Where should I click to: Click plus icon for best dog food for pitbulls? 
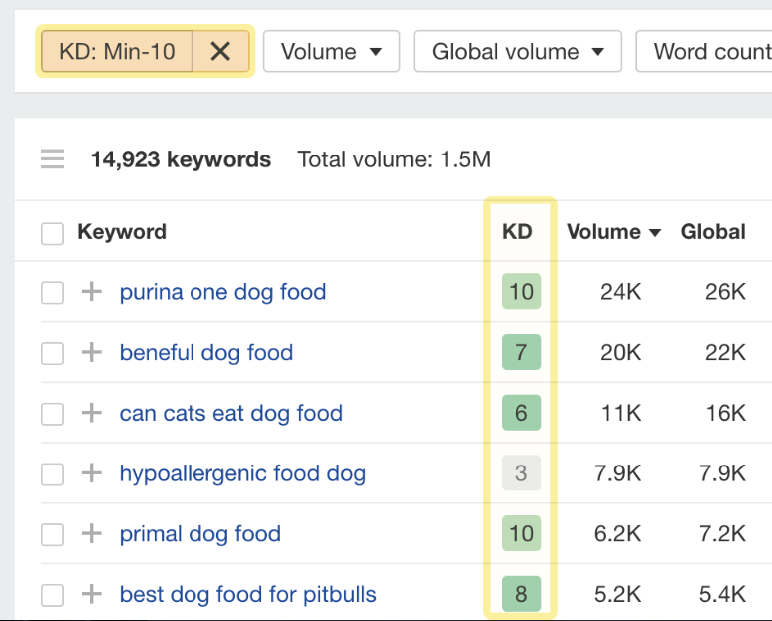pos(92,595)
